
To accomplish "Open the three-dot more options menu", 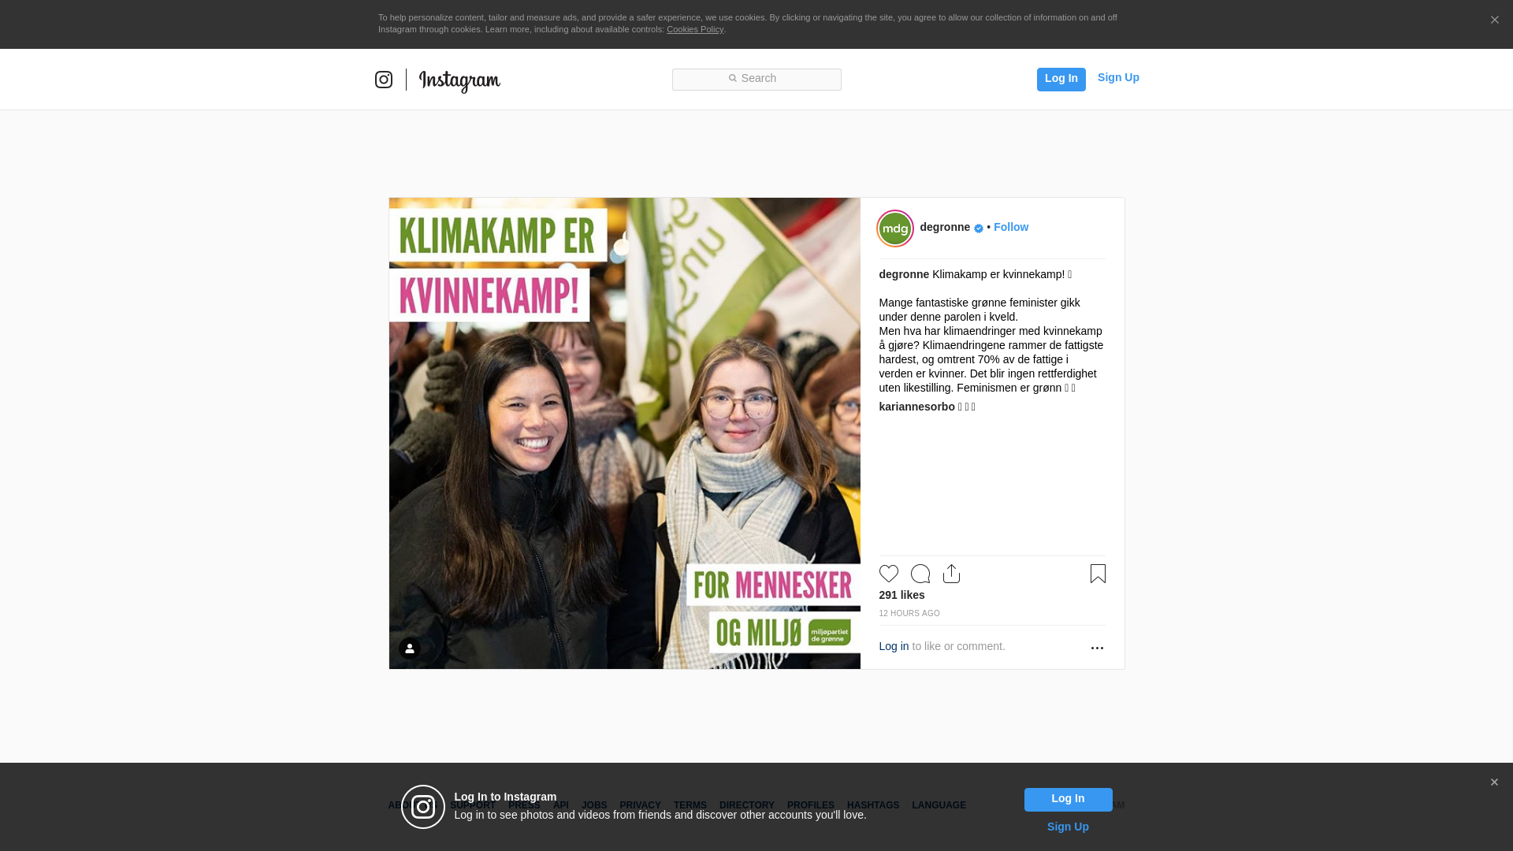I will [x=1097, y=648].
